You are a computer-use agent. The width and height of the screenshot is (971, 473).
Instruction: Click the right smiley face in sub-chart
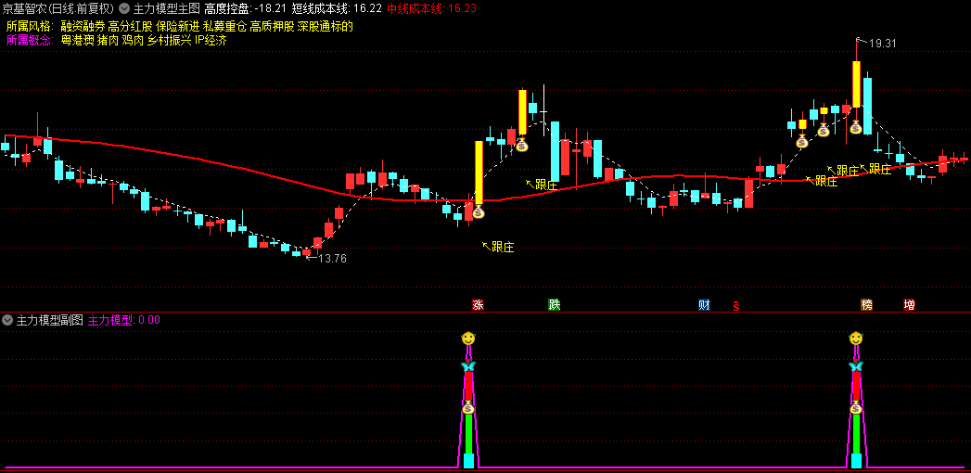(856, 338)
